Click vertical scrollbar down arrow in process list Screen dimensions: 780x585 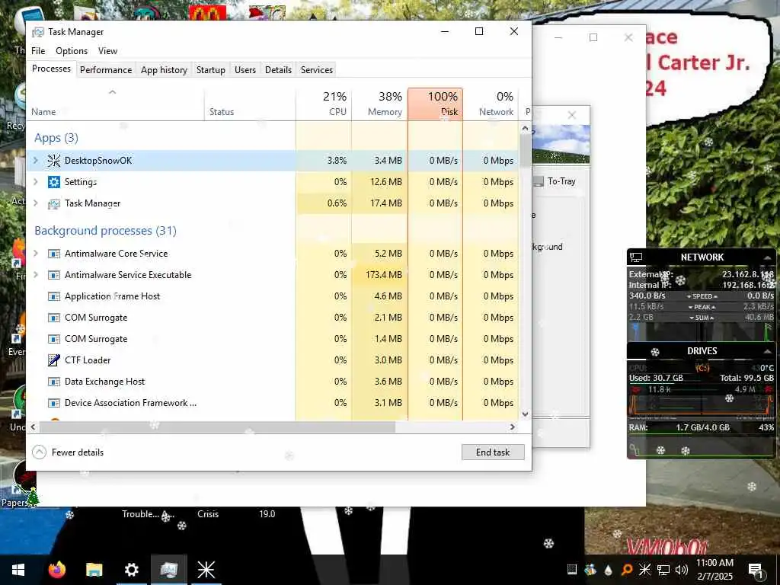(525, 414)
